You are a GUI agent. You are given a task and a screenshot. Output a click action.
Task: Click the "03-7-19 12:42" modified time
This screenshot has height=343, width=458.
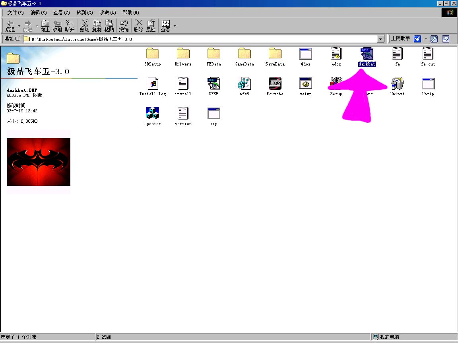click(22, 111)
